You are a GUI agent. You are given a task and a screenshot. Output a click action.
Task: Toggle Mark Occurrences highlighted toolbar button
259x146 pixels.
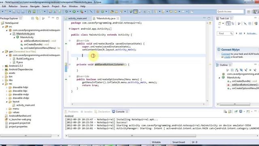click(136, 12)
